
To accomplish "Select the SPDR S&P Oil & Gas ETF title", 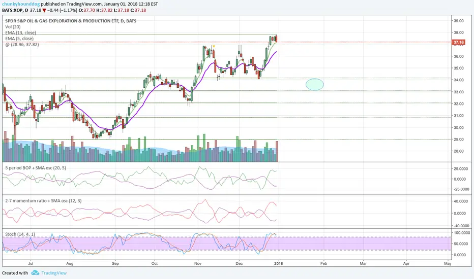I will [71, 21].
